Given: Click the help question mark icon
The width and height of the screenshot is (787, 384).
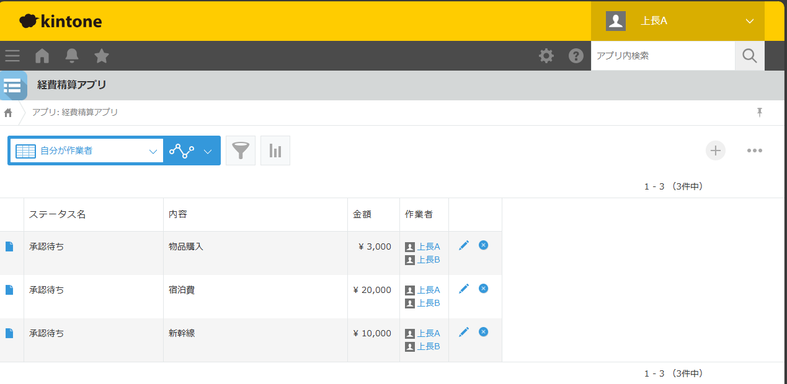Looking at the screenshot, I should [x=576, y=56].
